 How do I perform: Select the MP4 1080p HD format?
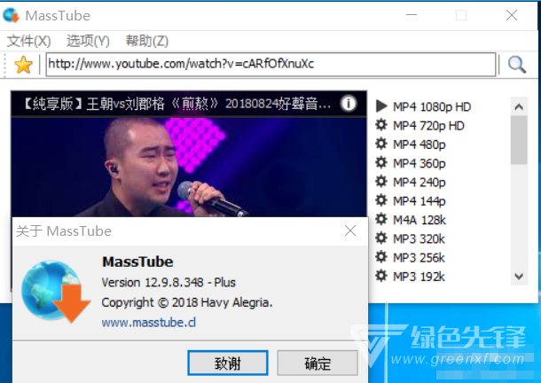[x=432, y=107]
